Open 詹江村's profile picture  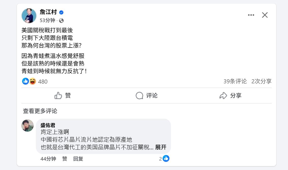pyautogui.click(x=29, y=15)
